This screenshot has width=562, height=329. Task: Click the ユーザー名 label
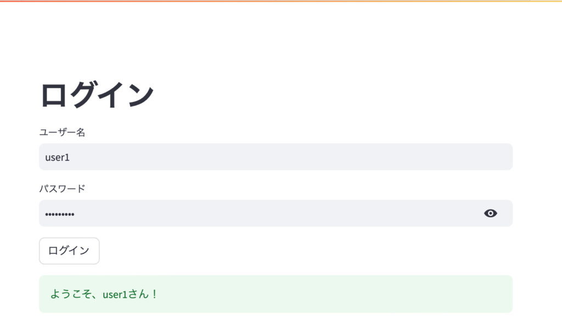point(62,132)
